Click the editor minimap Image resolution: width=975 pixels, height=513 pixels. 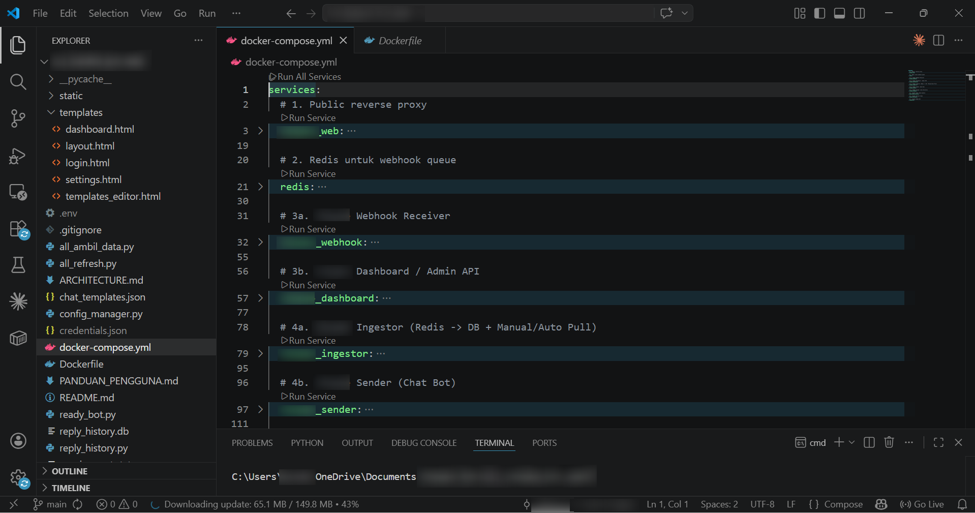pyautogui.click(x=936, y=85)
